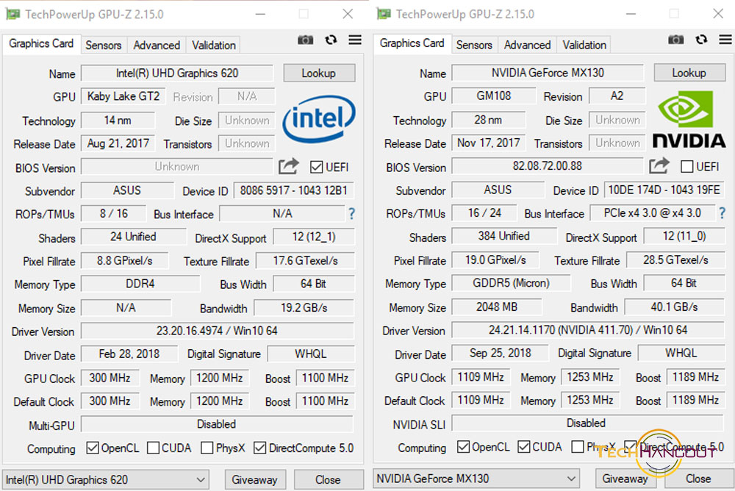The height and width of the screenshot is (491, 735).
Task: Toggle OpenCL checkbox in Intel window
Action: pyautogui.click(x=93, y=448)
